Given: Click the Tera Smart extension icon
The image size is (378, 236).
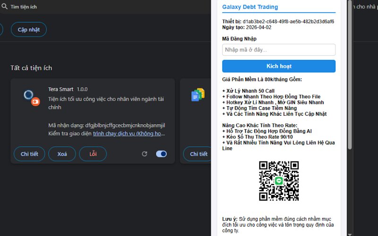Looking at the screenshot, I should pyautogui.click(x=32, y=98).
